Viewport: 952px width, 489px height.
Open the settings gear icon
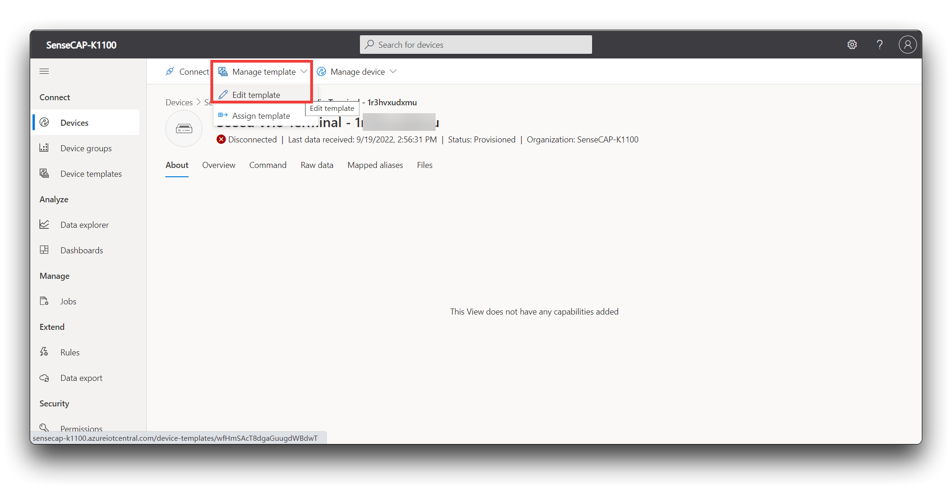[x=852, y=45]
